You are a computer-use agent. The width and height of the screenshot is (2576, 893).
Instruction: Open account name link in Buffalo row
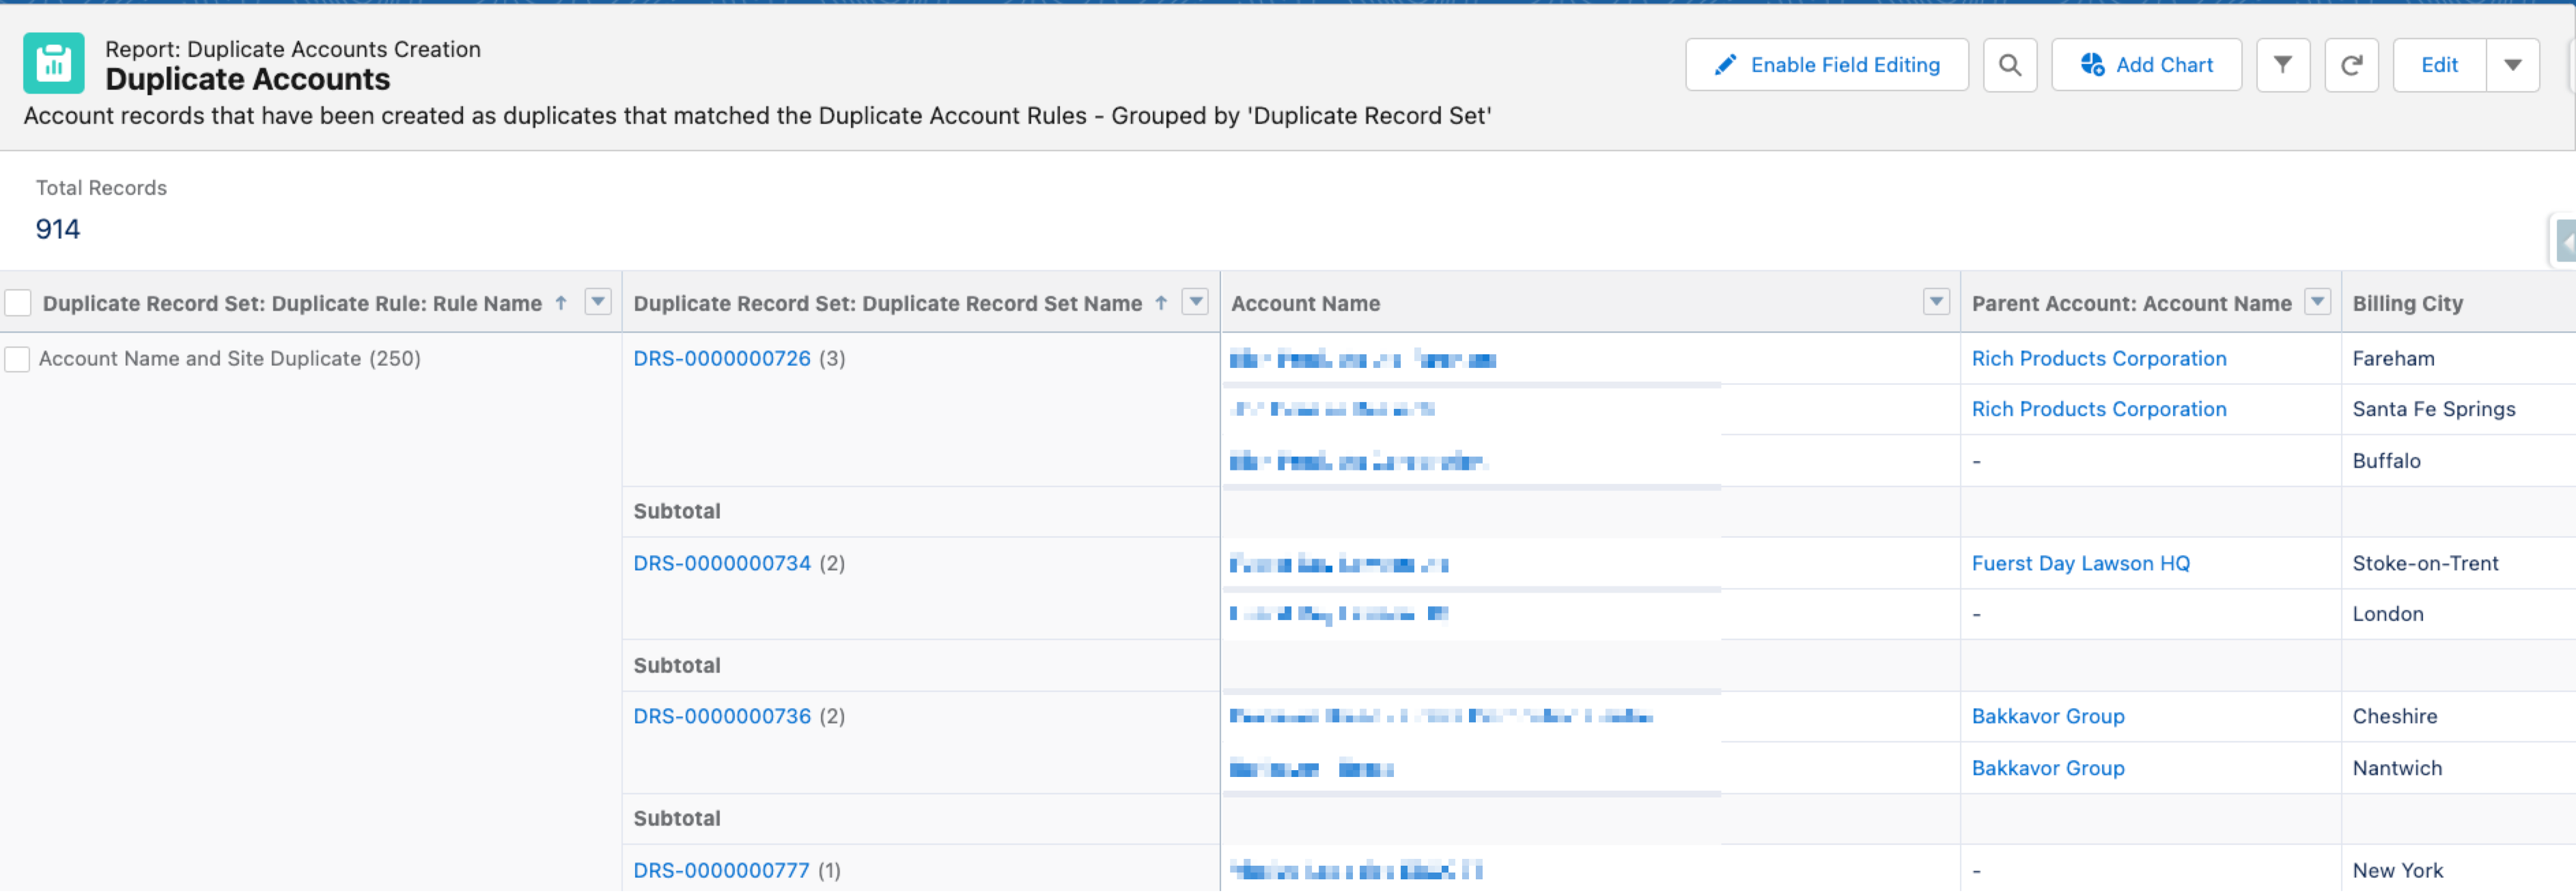pos(1359,462)
